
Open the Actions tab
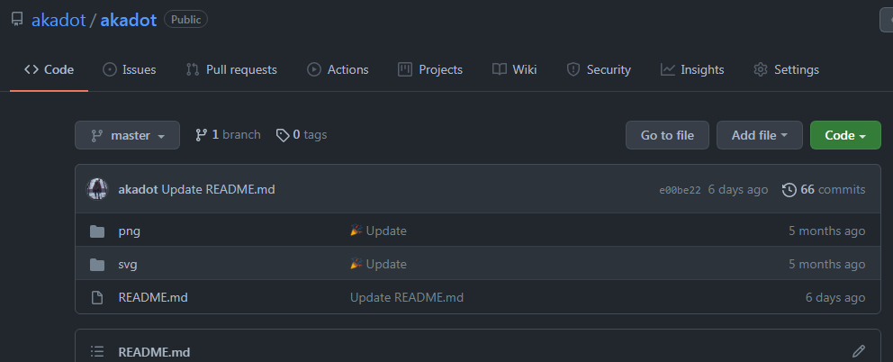(338, 69)
